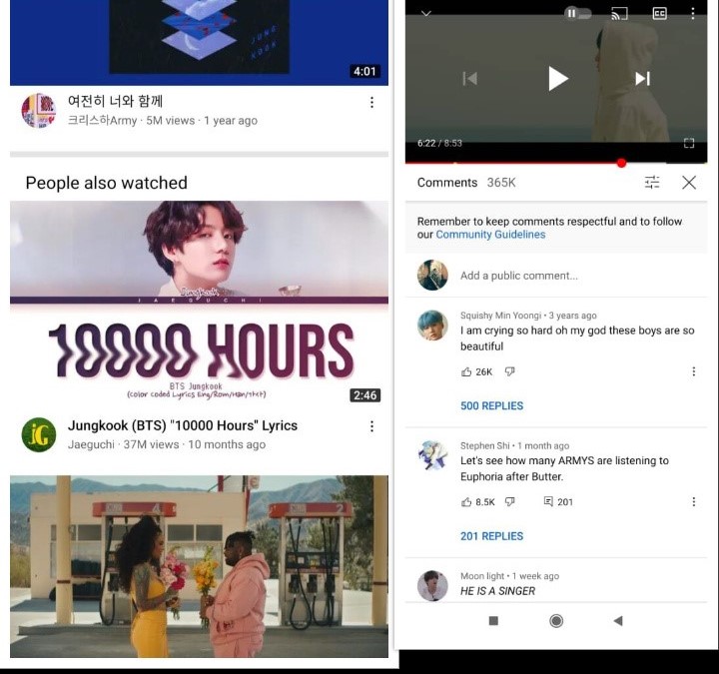
Task: Click the red progress bar scrubber
Action: 621,163
